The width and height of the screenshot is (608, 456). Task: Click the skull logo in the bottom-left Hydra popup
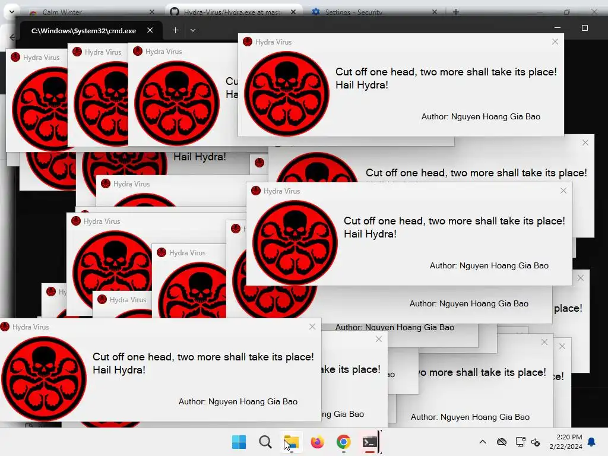44,378
